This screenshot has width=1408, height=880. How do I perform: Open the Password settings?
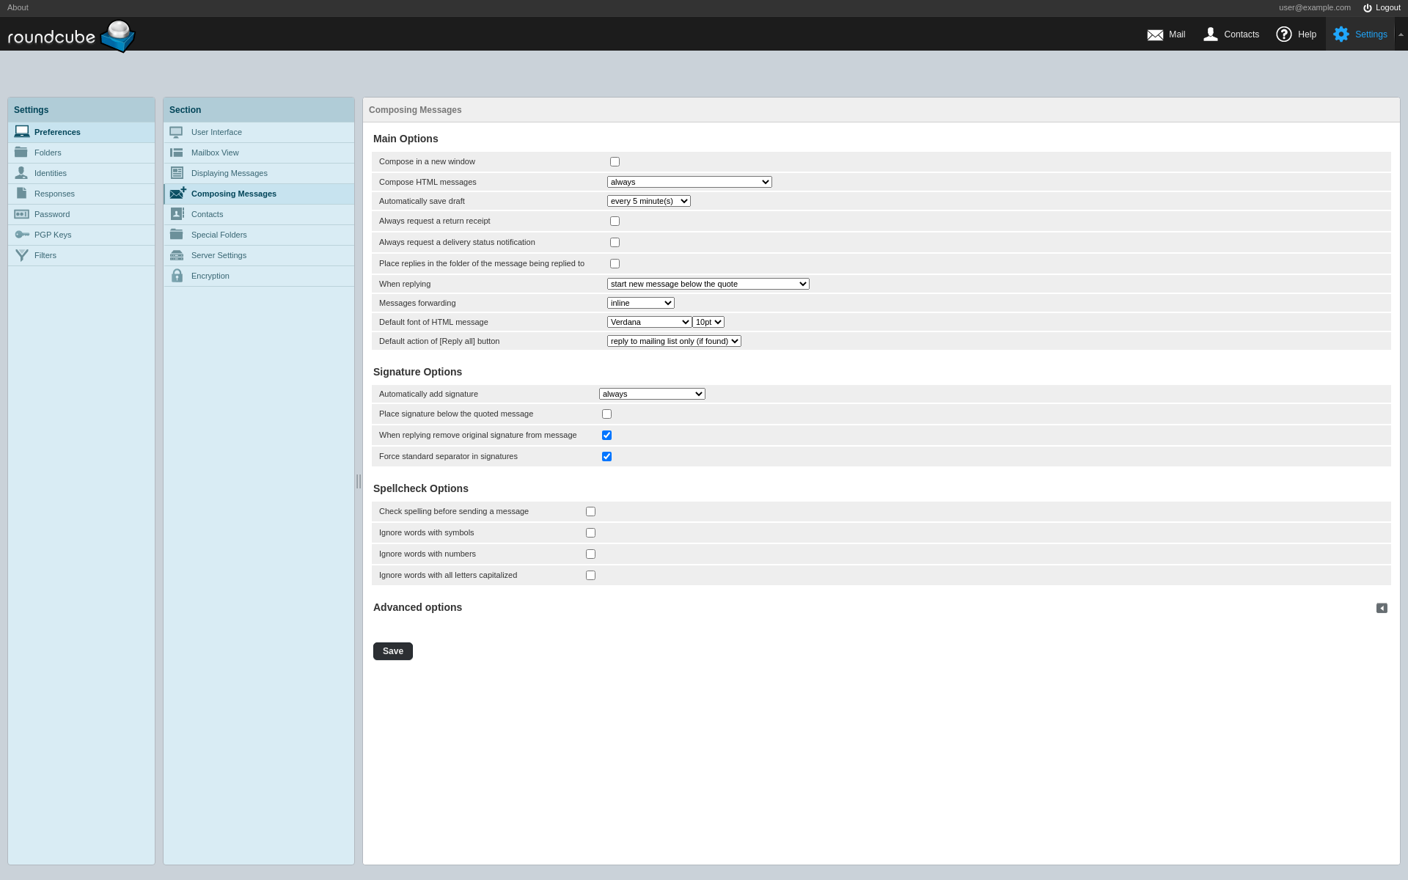(81, 214)
